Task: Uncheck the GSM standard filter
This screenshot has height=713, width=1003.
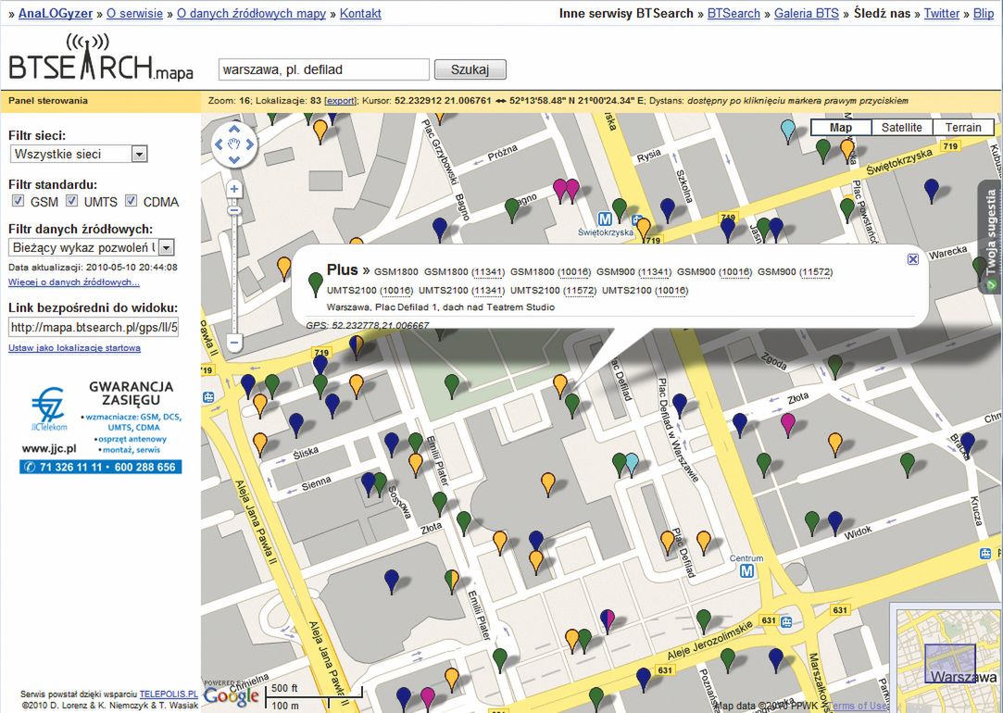Action: [x=18, y=201]
